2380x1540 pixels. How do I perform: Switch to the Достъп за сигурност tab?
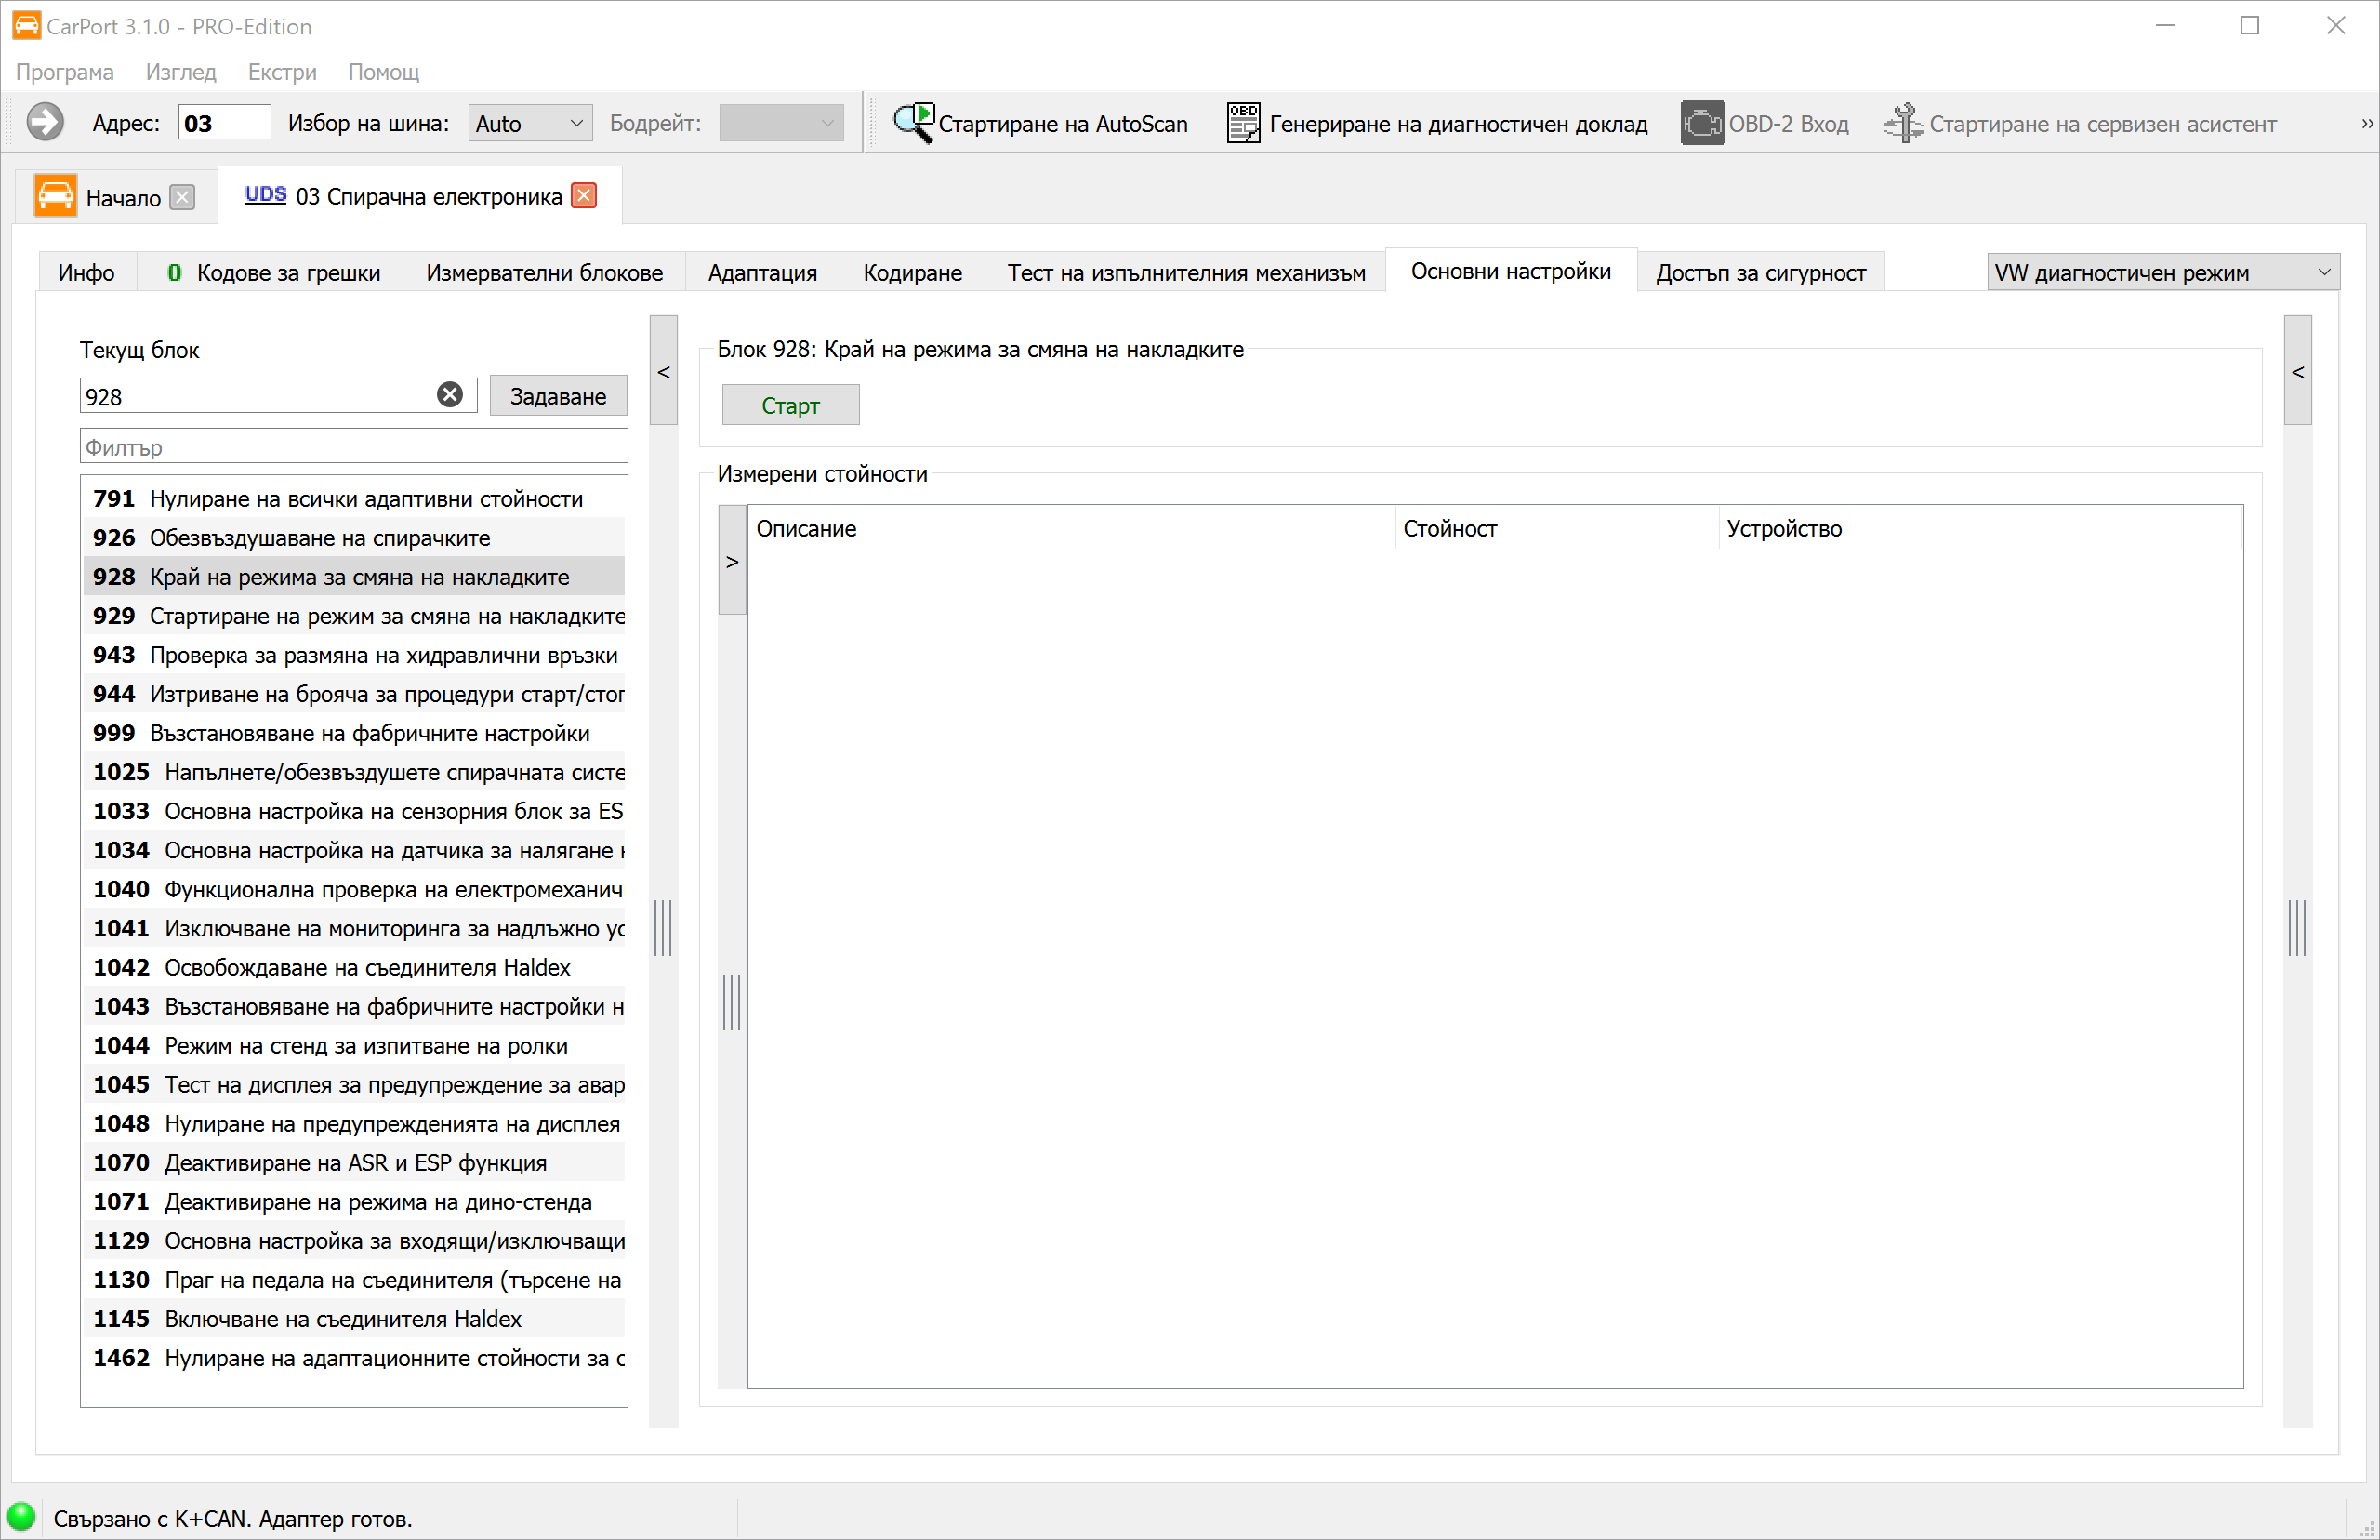pos(1760,272)
